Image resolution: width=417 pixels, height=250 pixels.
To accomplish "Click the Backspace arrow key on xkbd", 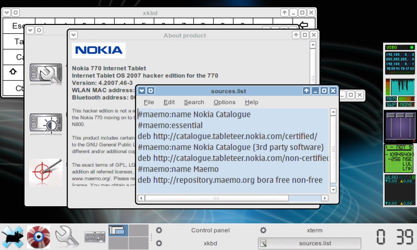I will click(x=304, y=25).
